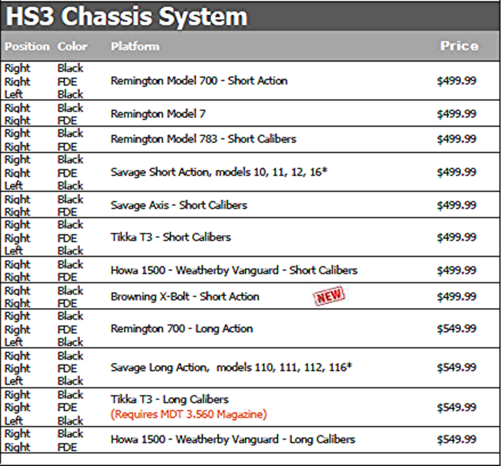501x466 pixels.
Task: Click FDE color in Remington Model 700 Short Action row
Action: click(68, 82)
